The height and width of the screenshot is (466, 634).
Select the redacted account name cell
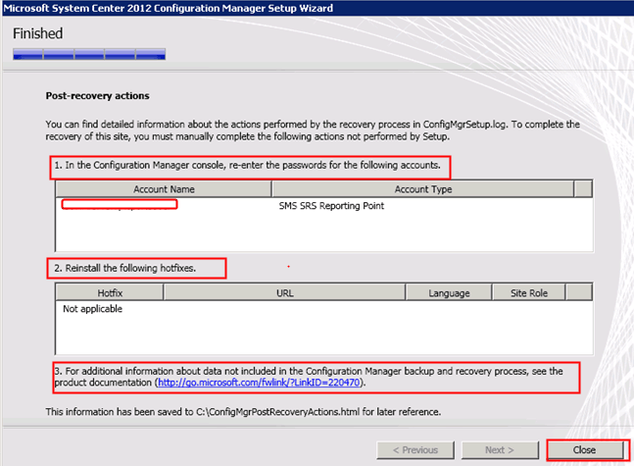click(x=120, y=204)
